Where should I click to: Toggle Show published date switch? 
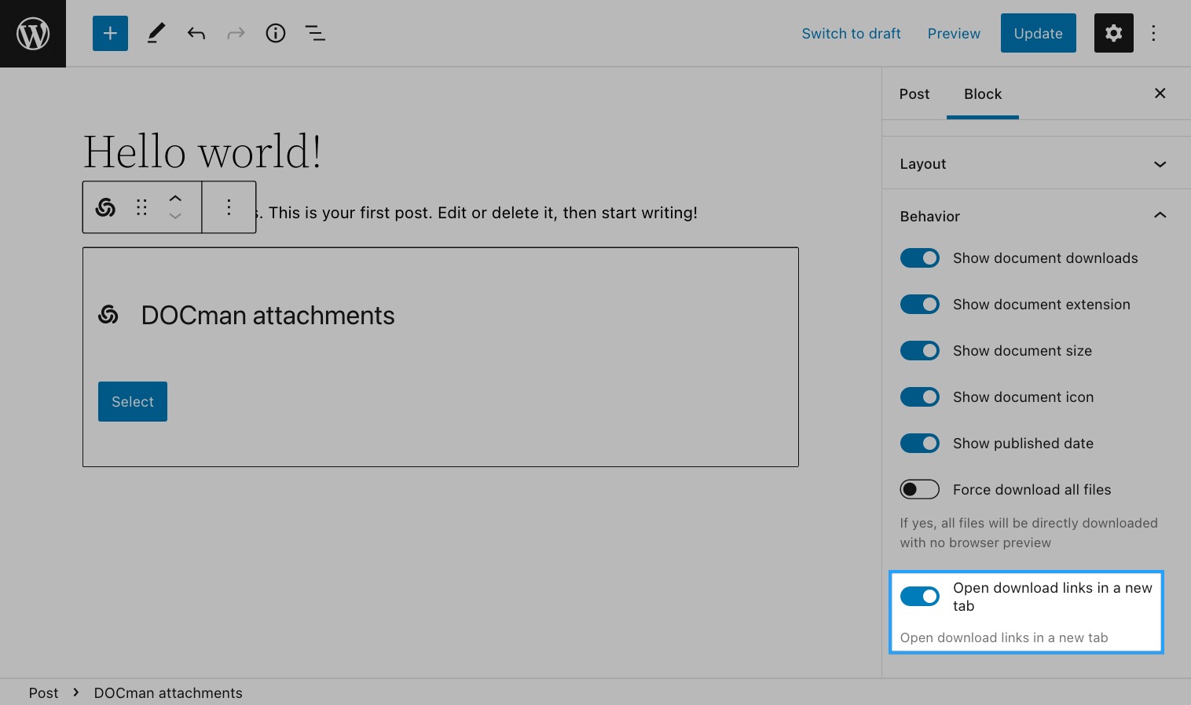[919, 444]
